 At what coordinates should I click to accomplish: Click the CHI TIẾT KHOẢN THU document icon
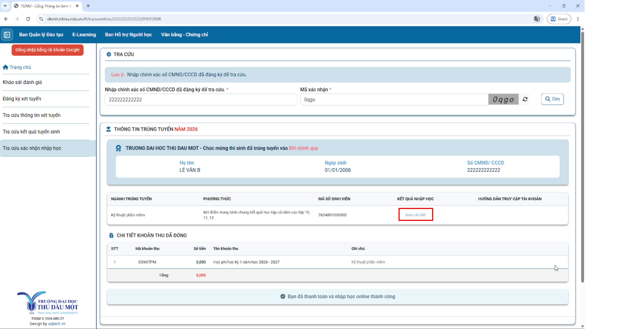[x=111, y=236]
